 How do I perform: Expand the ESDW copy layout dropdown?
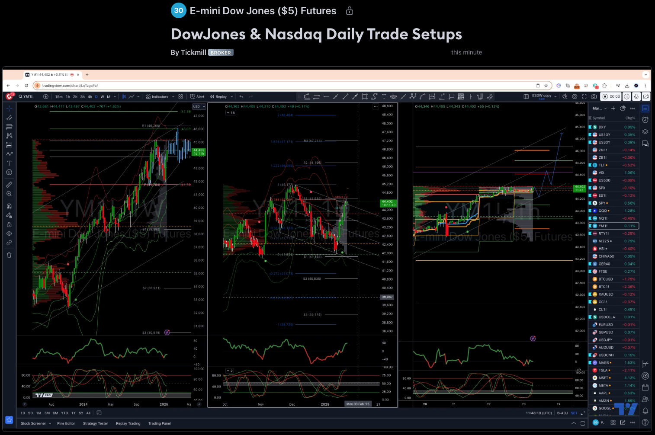555,97
